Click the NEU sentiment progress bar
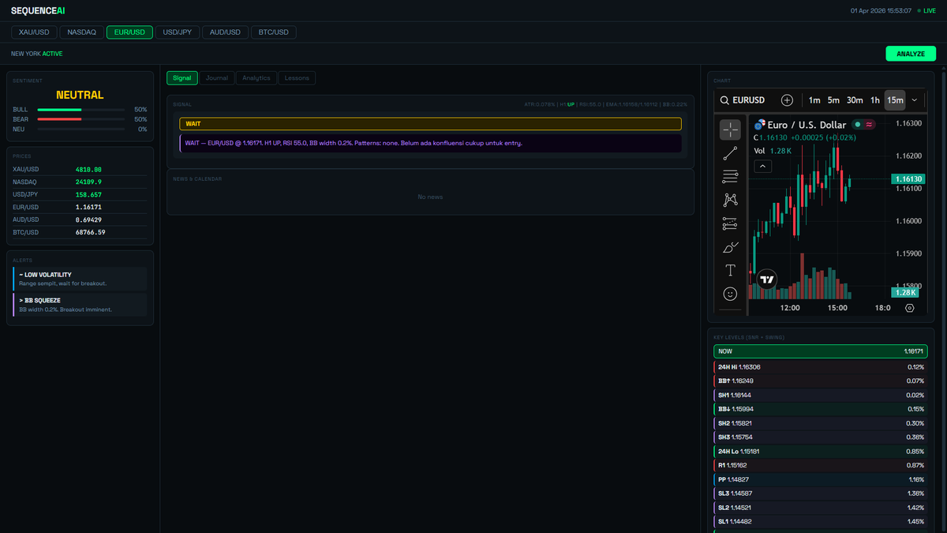Screen dimensions: 947x533 [80, 129]
